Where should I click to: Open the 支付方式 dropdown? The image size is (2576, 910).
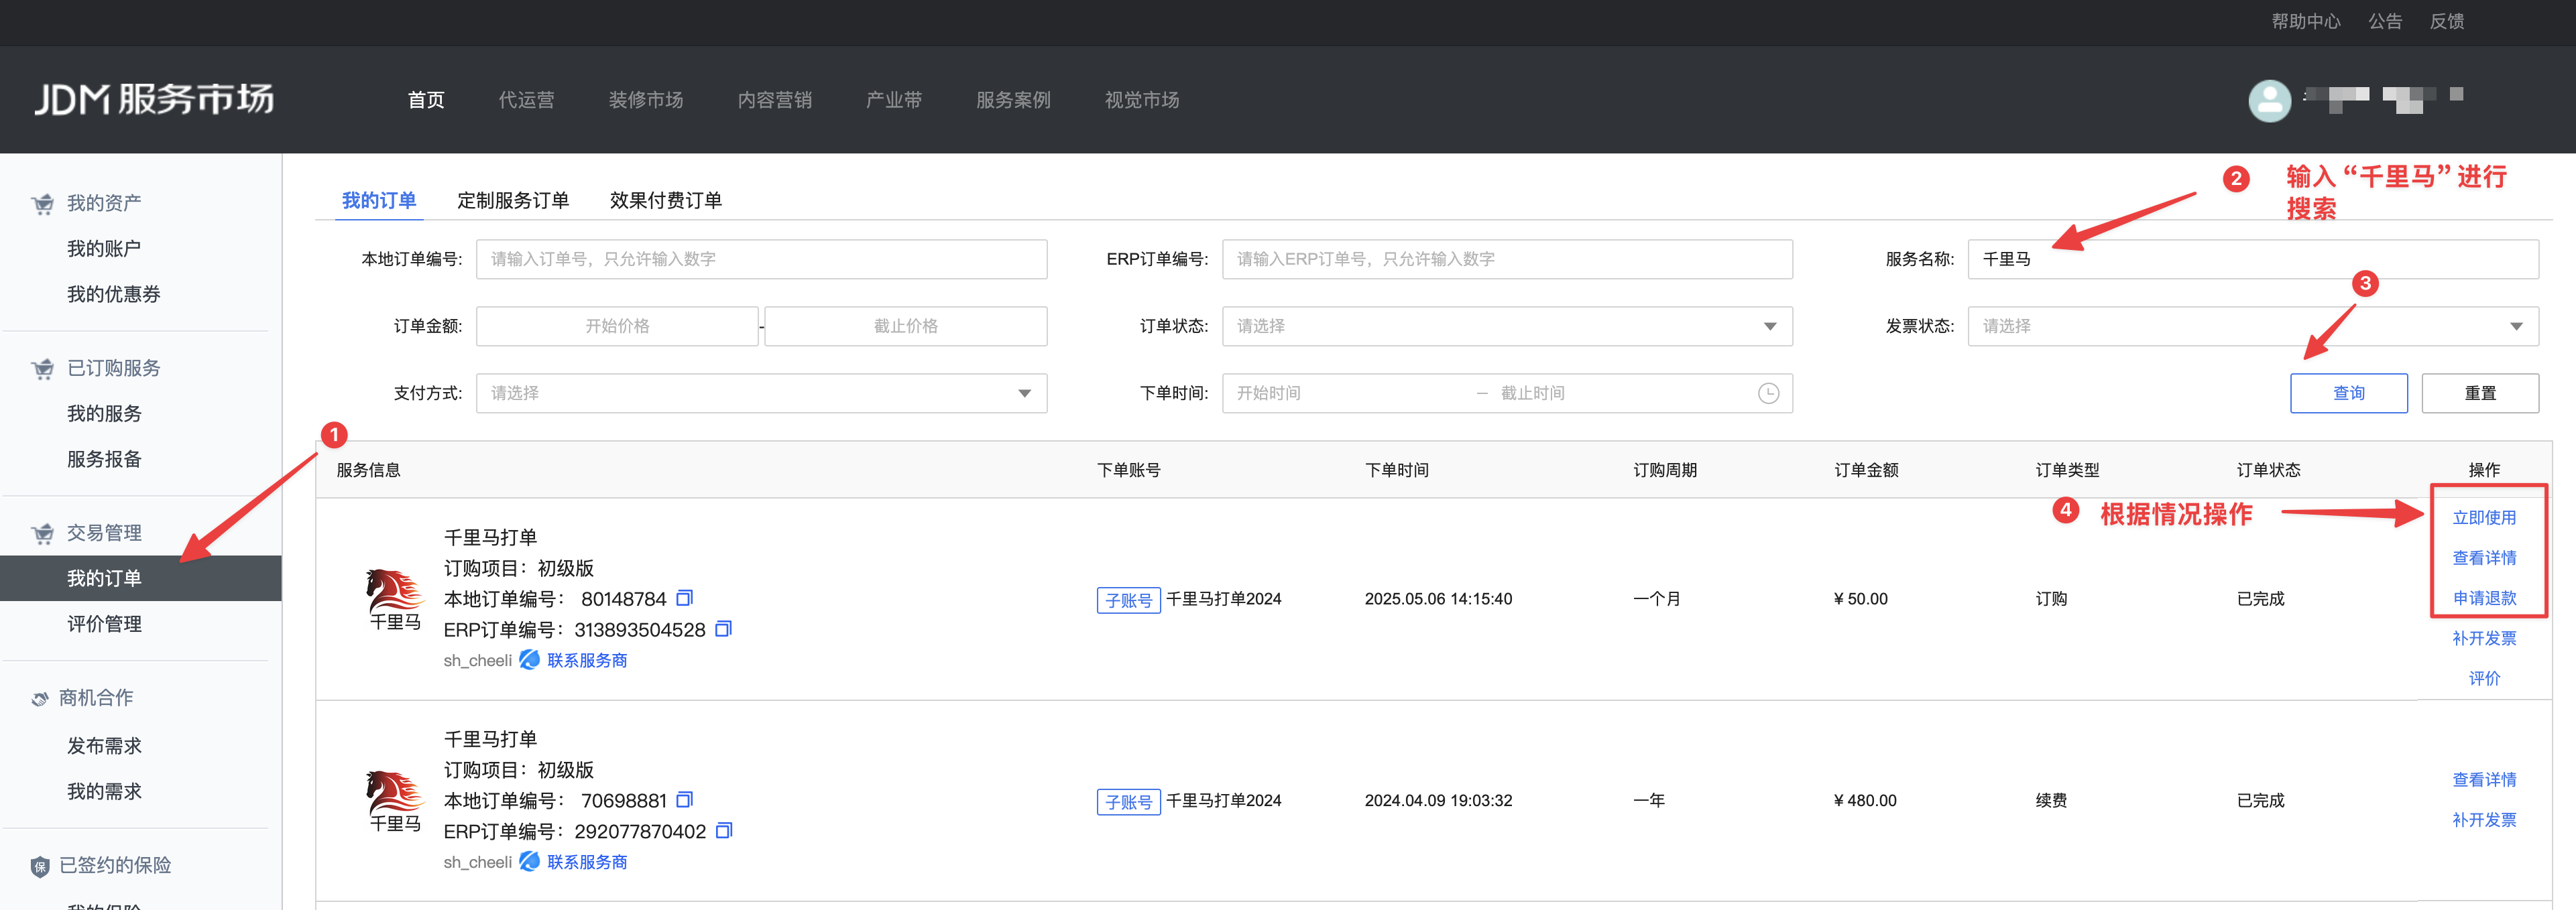click(x=761, y=393)
